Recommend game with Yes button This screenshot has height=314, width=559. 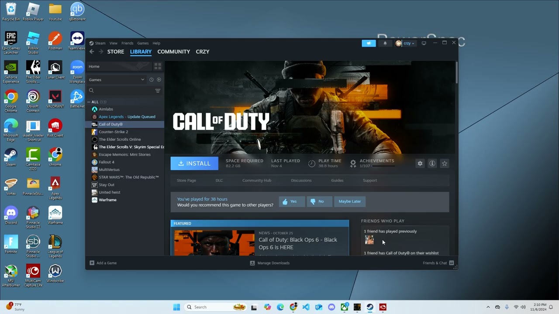[x=292, y=201]
